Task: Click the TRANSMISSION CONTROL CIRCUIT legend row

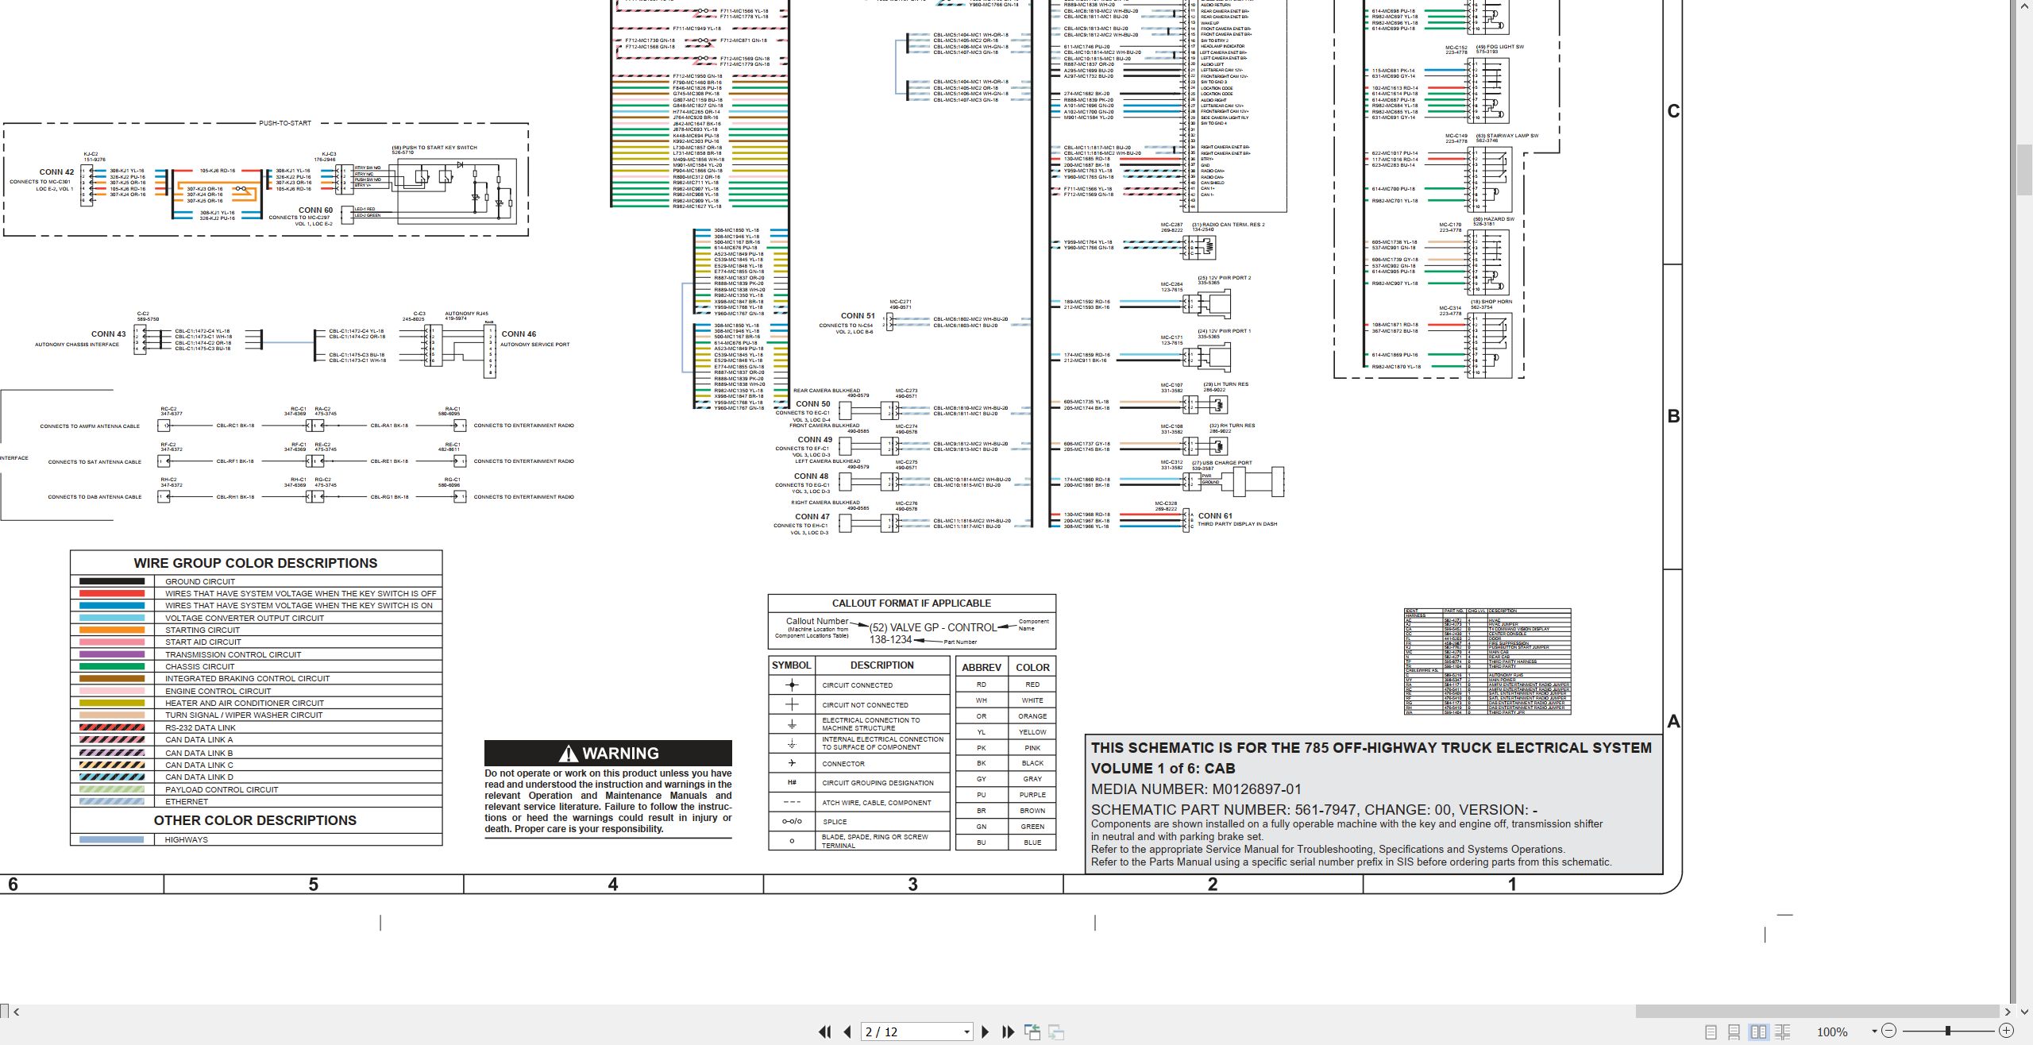Action: coord(256,654)
